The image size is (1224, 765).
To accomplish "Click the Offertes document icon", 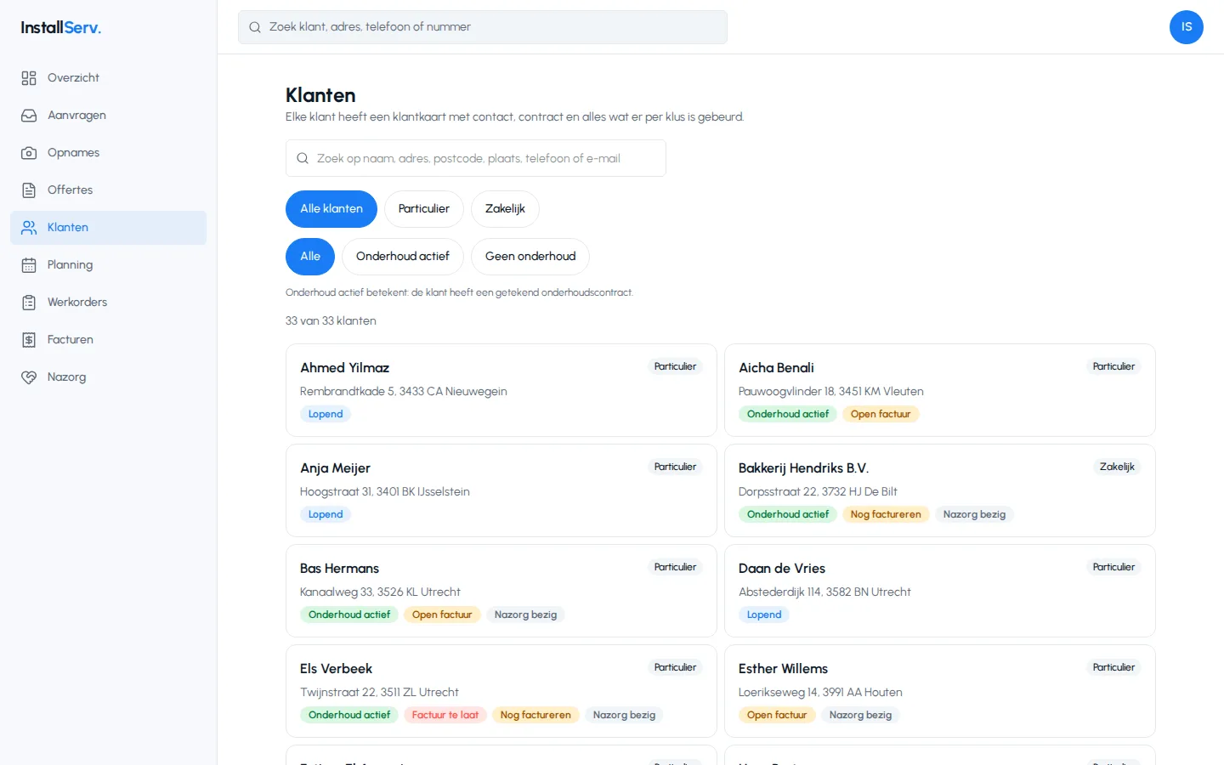I will click(29, 190).
